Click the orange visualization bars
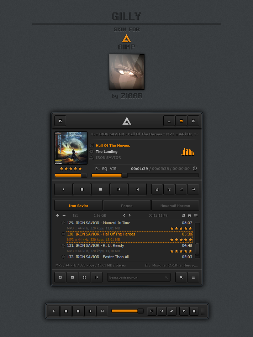Viewport: 253px width, 337px height. click(x=188, y=152)
